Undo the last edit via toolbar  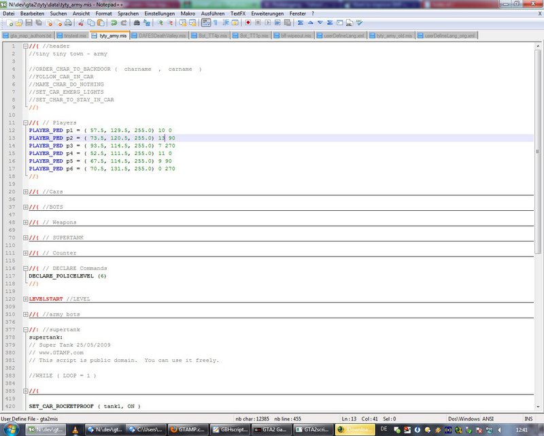(x=115, y=22)
